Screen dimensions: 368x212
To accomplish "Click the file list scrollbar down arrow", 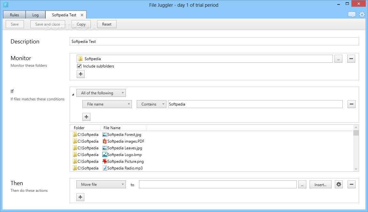I will pos(356,169).
